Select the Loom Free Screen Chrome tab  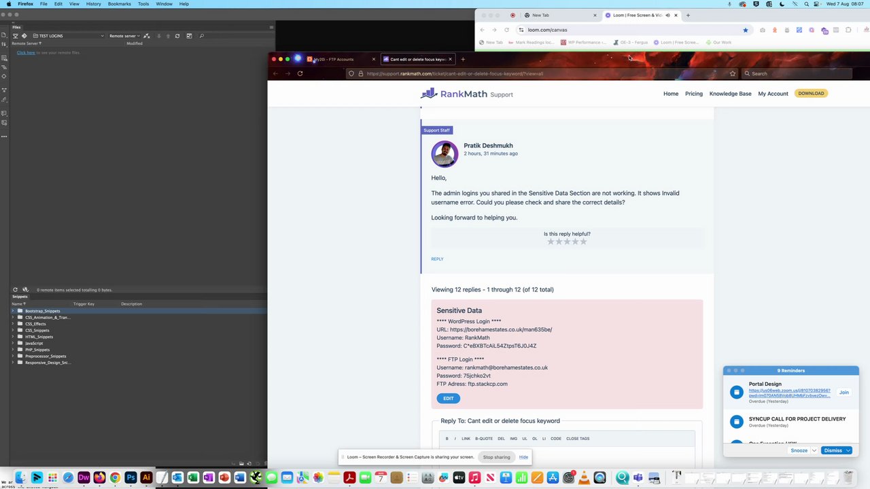click(641, 15)
